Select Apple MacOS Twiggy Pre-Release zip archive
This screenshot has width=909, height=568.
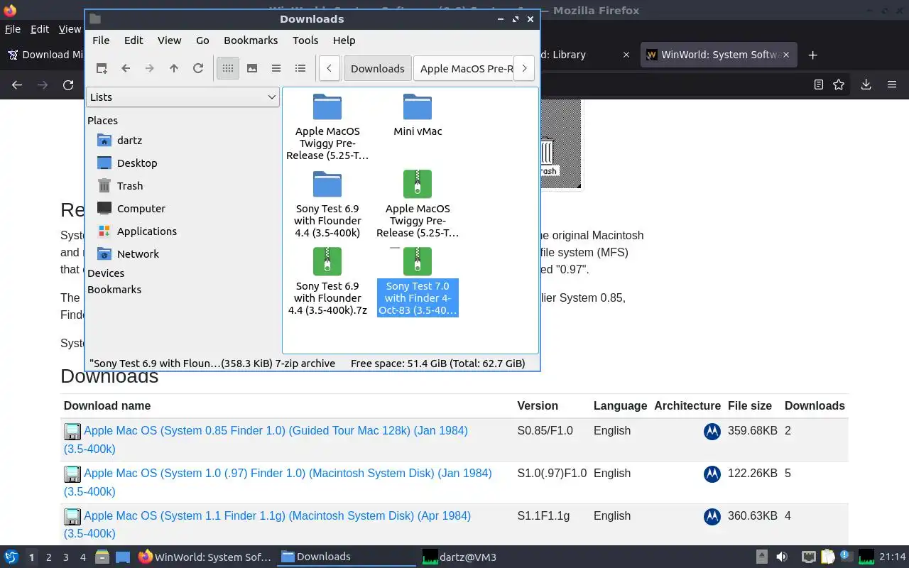pos(418,204)
